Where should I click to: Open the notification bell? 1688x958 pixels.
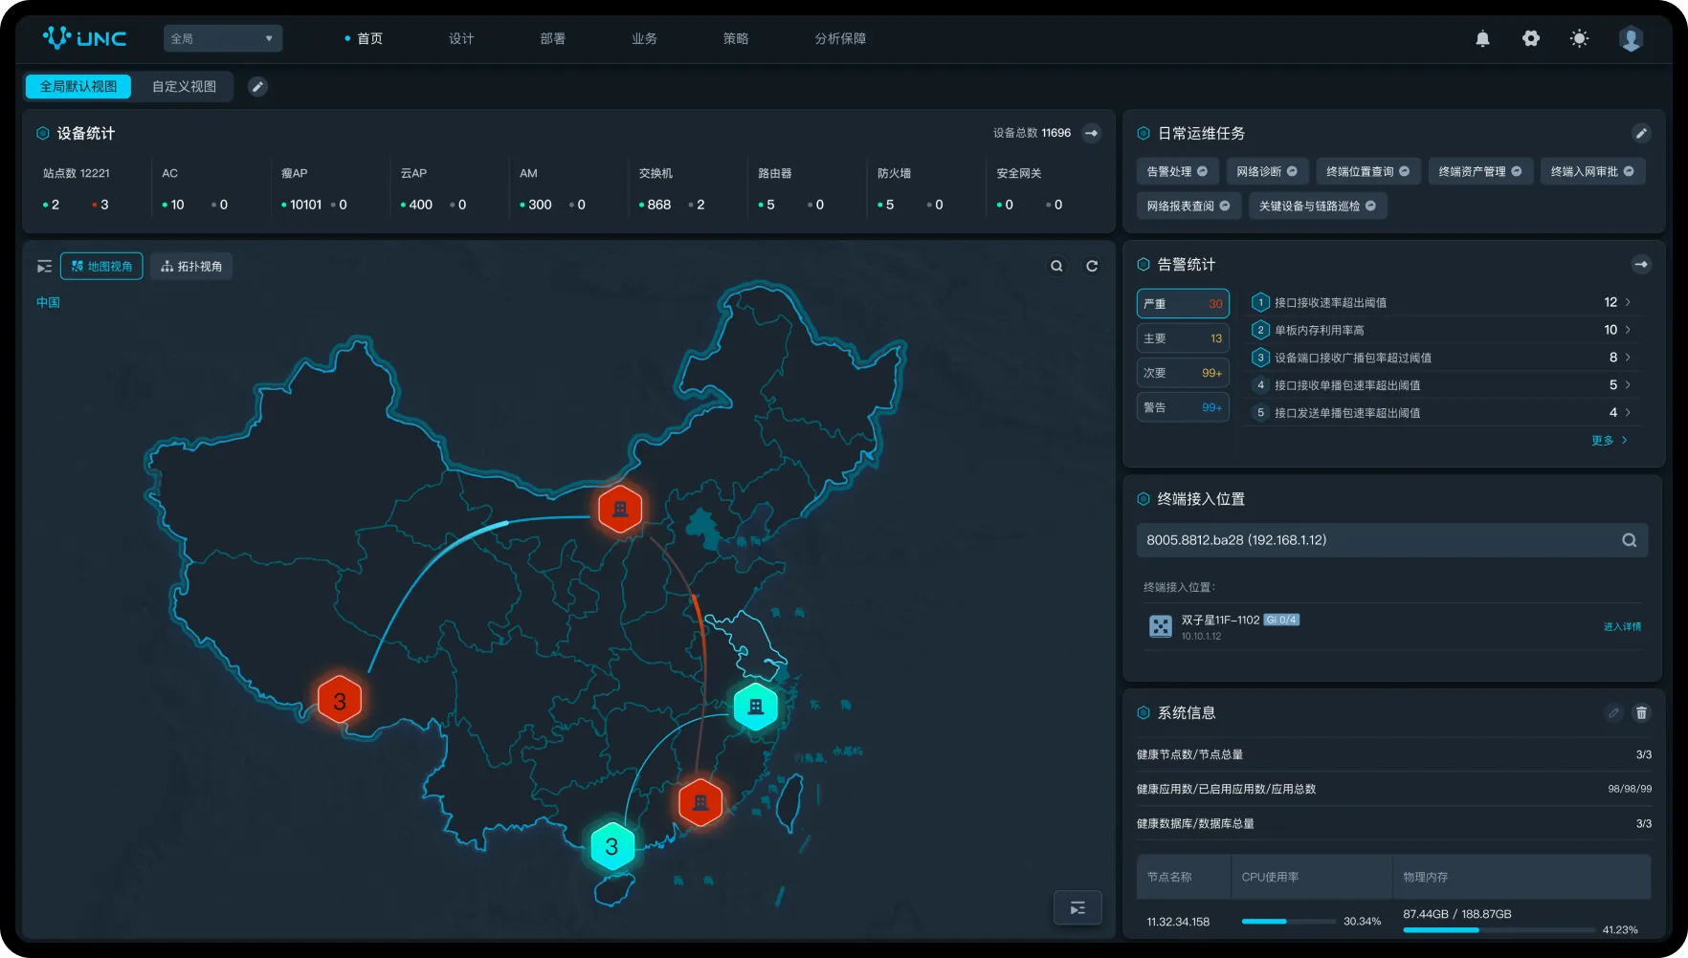tap(1482, 39)
